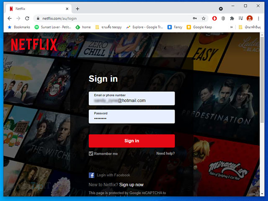The width and height of the screenshot is (268, 201).
Task: Expand the hidden bookmarks chevron
Action: 232,27
